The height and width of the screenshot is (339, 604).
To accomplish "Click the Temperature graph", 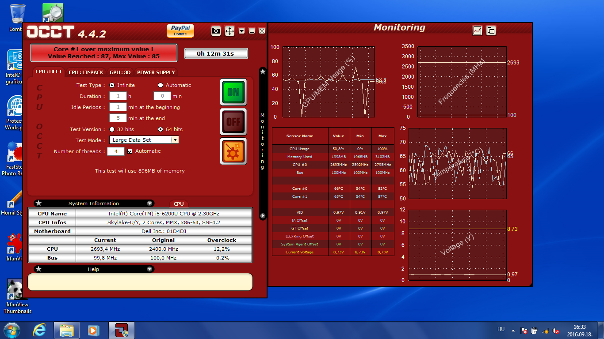I will tap(458, 163).
